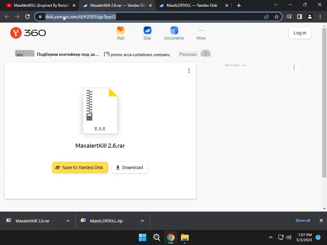Open sidebar ad three-dot menu
The image size is (327, 245).
coord(294,67)
